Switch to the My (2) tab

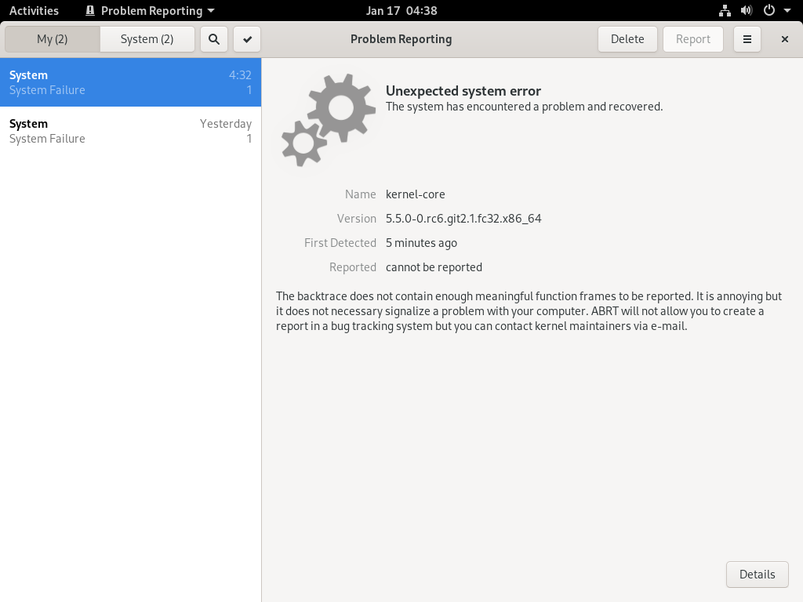coord(53,39)
